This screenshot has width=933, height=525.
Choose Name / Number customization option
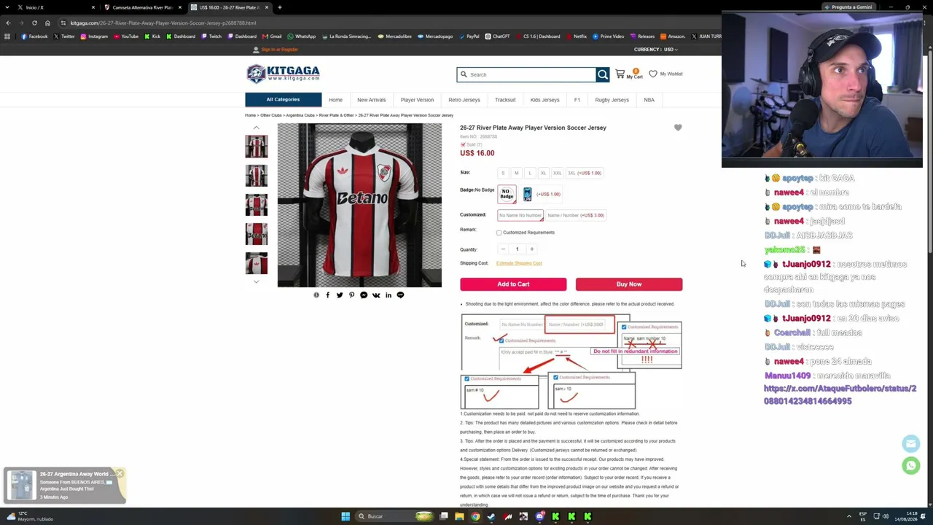[576, 215]
